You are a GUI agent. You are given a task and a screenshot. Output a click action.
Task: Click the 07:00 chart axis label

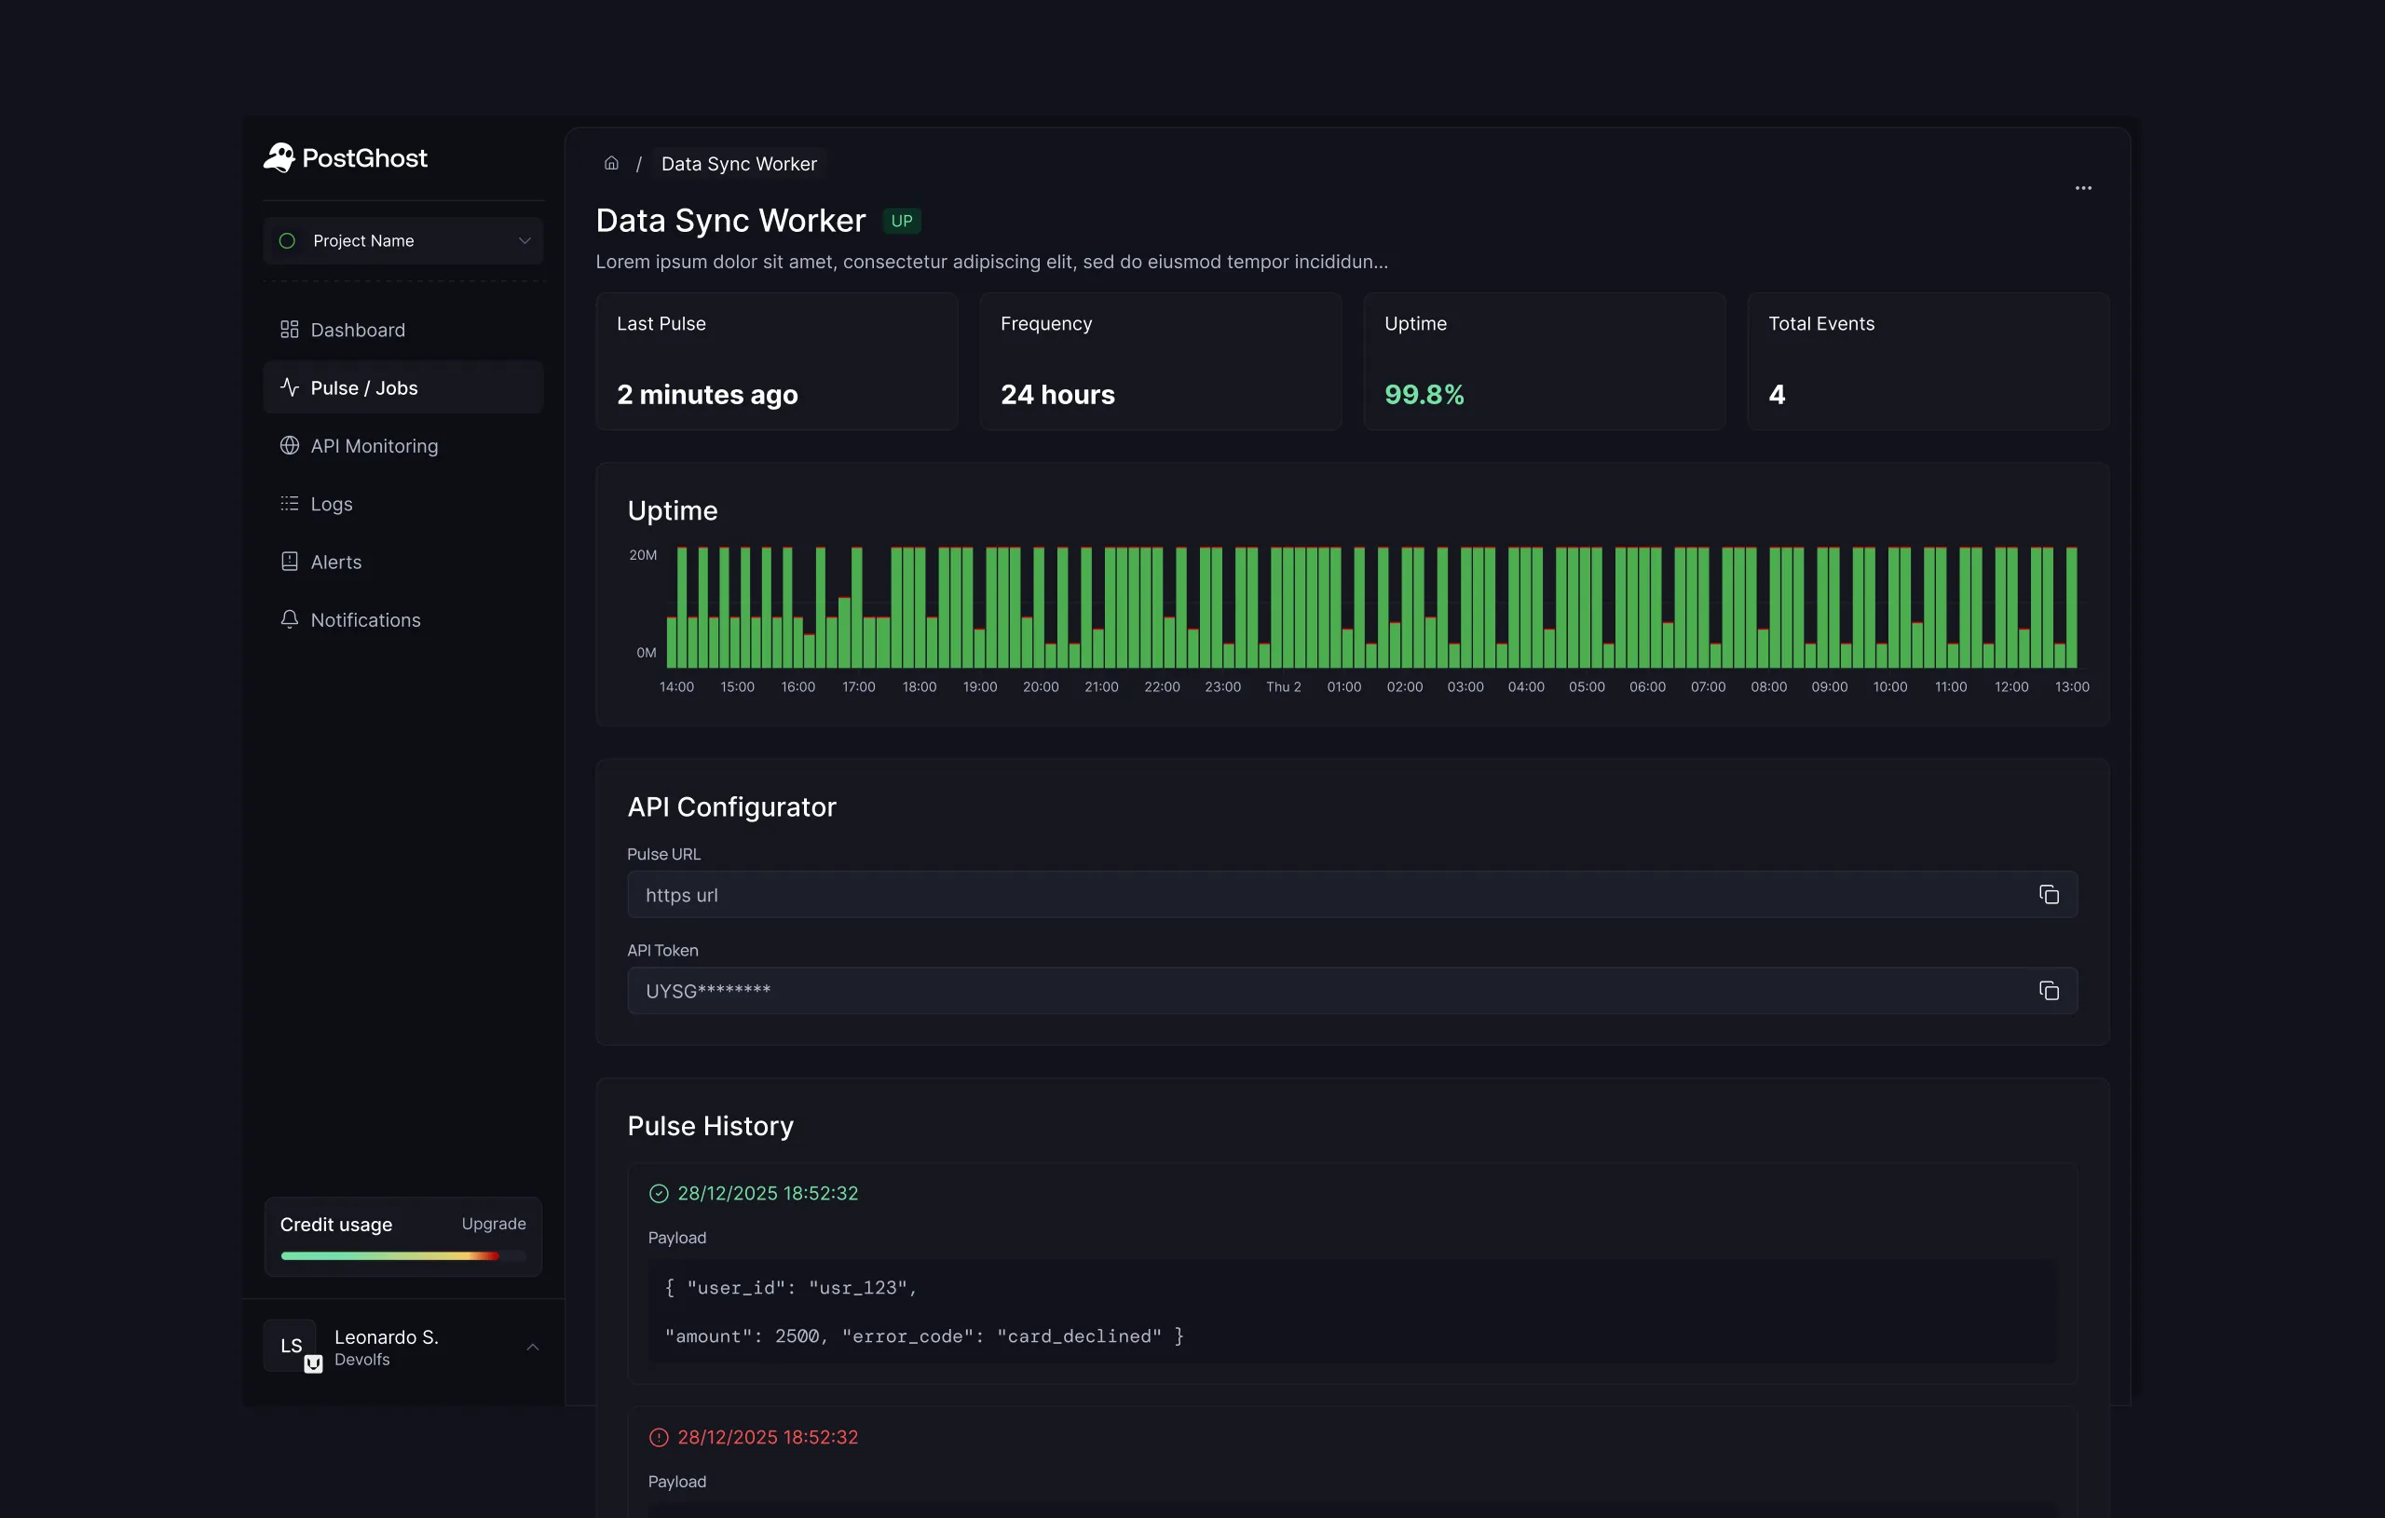1708,687
